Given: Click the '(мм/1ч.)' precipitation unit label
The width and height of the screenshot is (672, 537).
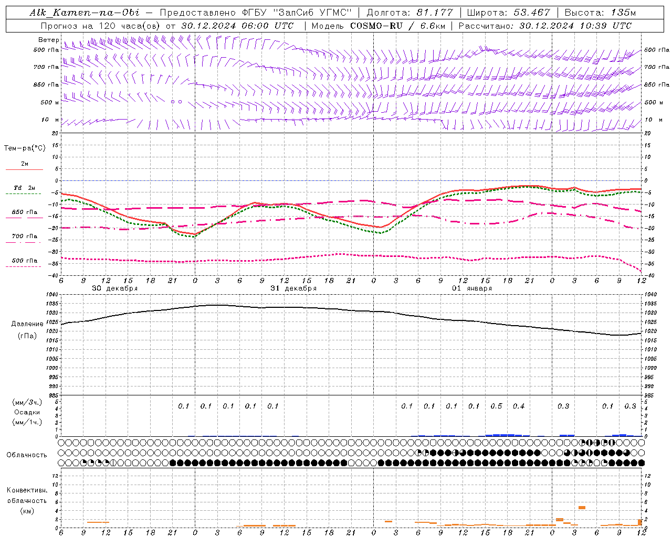Looking at the screenshot, I should tap(27, 422).
